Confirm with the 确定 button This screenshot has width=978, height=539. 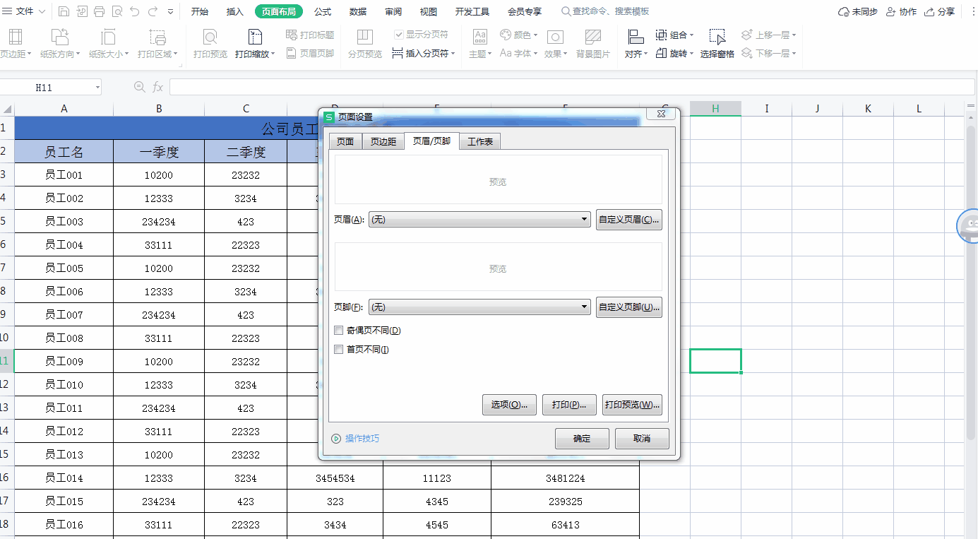point(582,438)
